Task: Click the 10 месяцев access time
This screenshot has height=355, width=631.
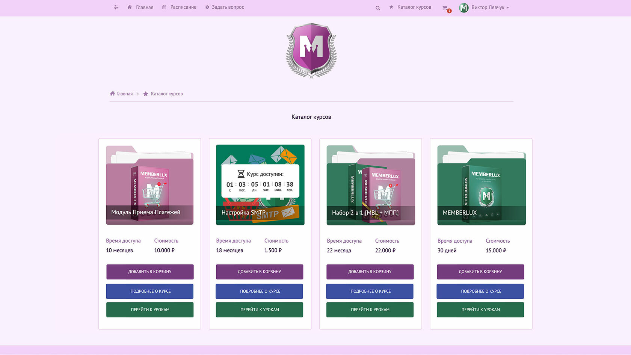Action: point(119,250)
